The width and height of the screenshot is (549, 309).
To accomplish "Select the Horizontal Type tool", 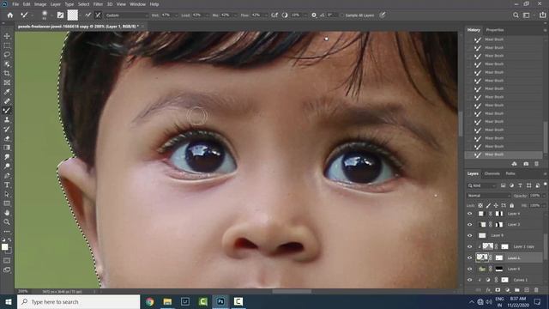I will click(x=7, y=185).
